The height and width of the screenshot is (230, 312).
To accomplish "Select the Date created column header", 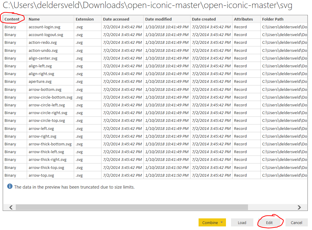I will (x=204, y=19).
